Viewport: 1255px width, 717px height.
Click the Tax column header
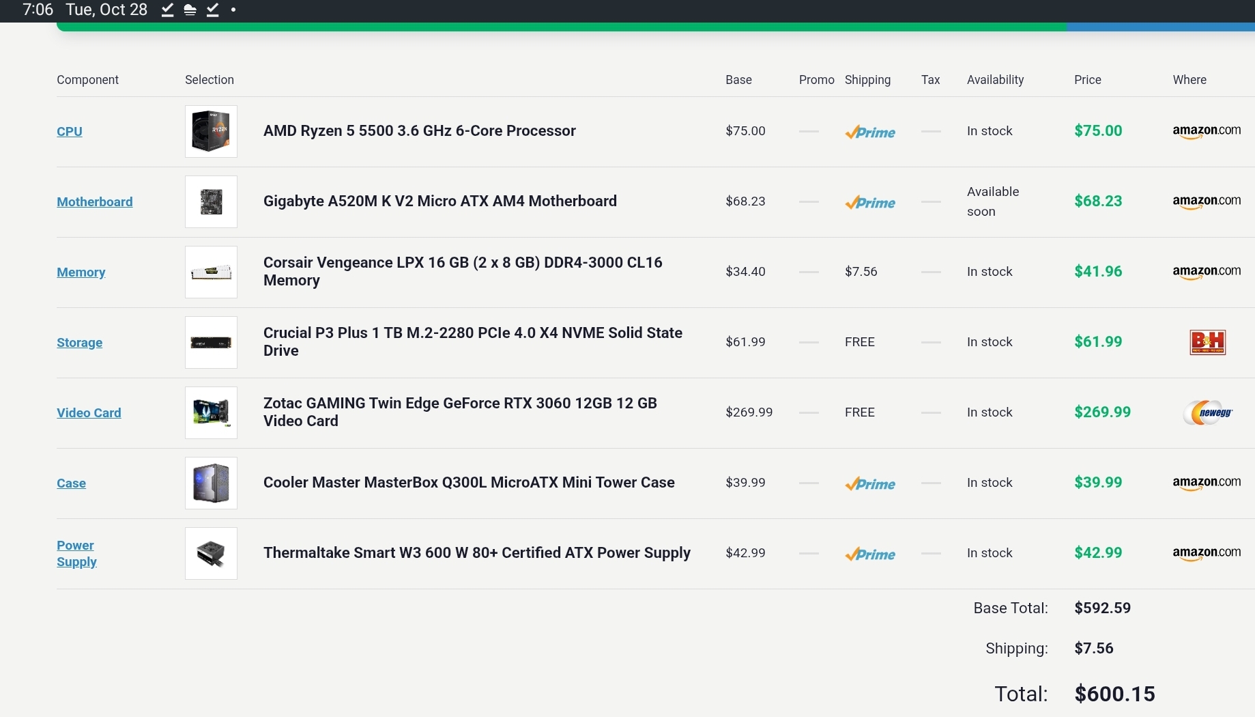click(930, 80)
